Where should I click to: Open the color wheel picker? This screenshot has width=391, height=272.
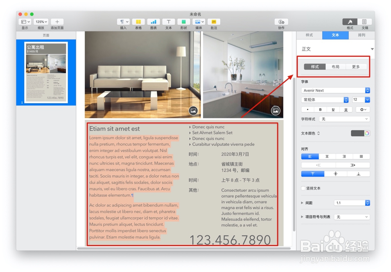click(367, 133)
